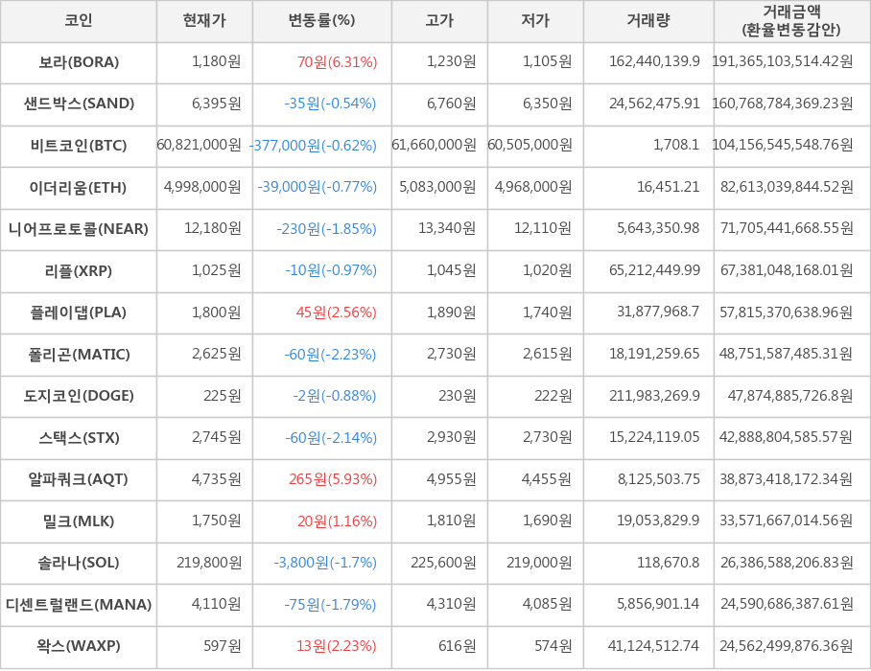The image size is (871, 671).
Task: Click Bitcoin's current price 60,821,000원
Action: click(x=199, y=146)
